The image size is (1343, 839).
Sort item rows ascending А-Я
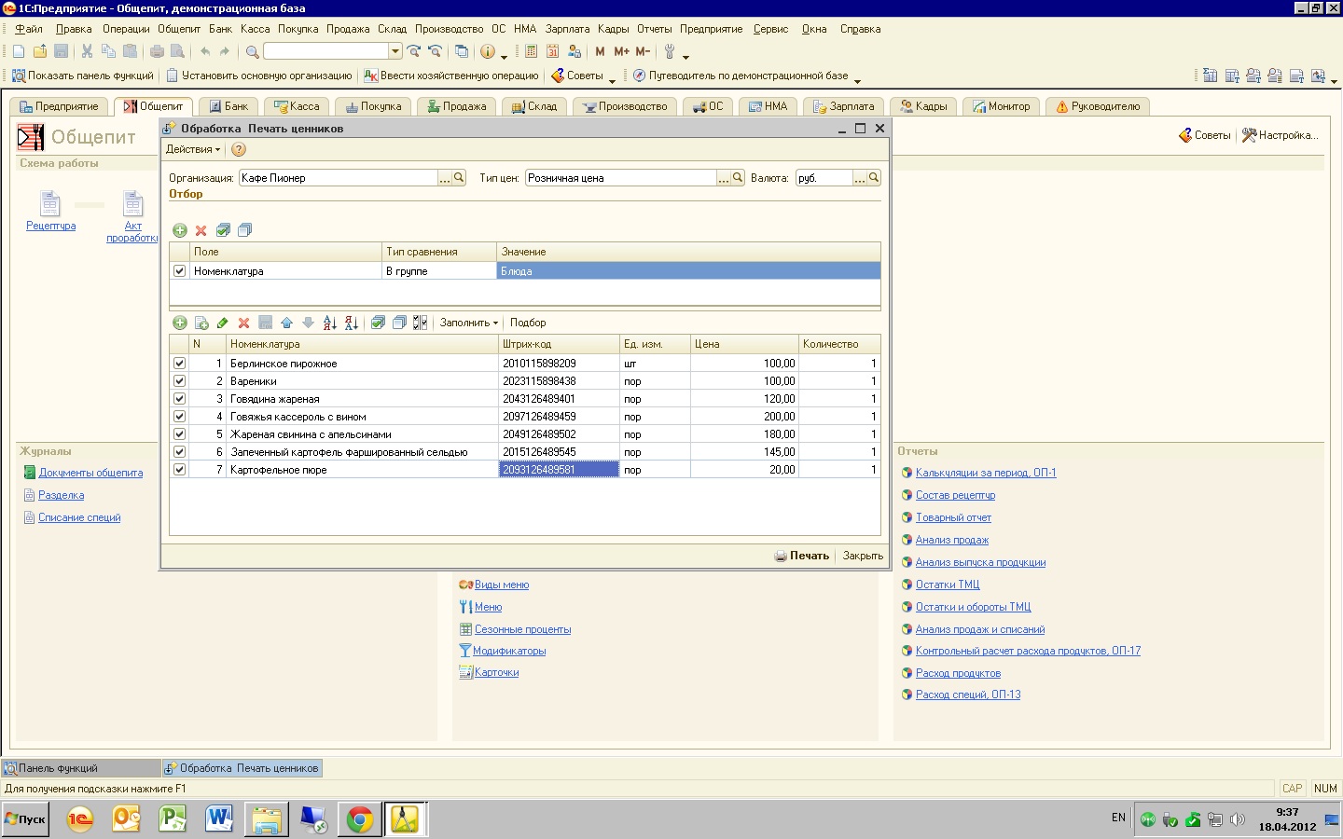[329, 323]
